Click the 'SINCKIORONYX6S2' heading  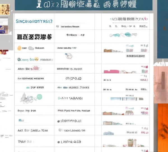click(34, 21)
